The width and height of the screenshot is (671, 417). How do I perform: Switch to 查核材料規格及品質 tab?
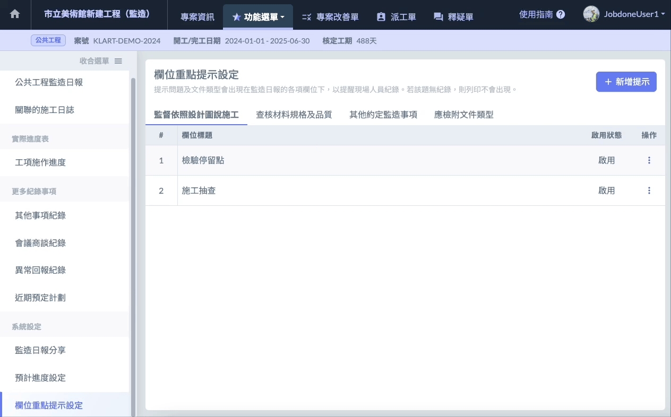pos(294,115)
